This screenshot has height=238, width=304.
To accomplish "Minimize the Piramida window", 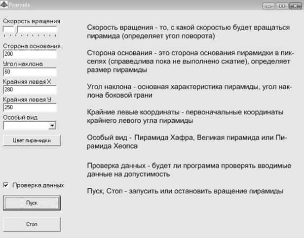I will pos(270,6).
